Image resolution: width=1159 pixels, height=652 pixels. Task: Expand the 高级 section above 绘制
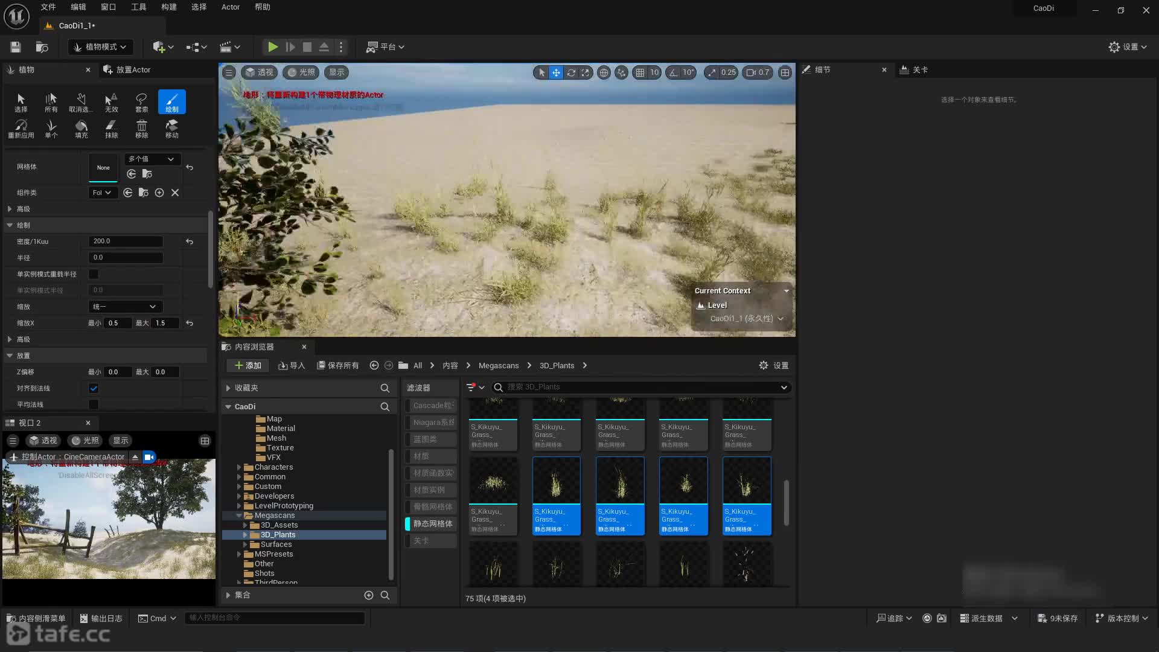click(x=10, y=209)
